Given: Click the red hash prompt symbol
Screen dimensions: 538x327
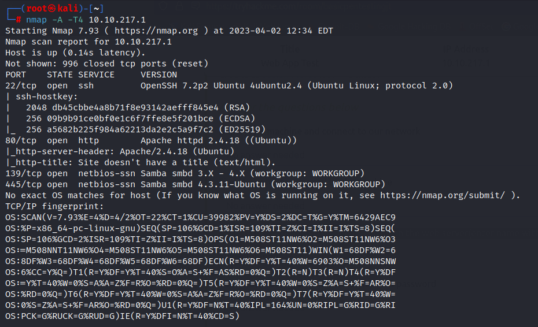Looking at the screenshot, I should [x=18, y=20].
